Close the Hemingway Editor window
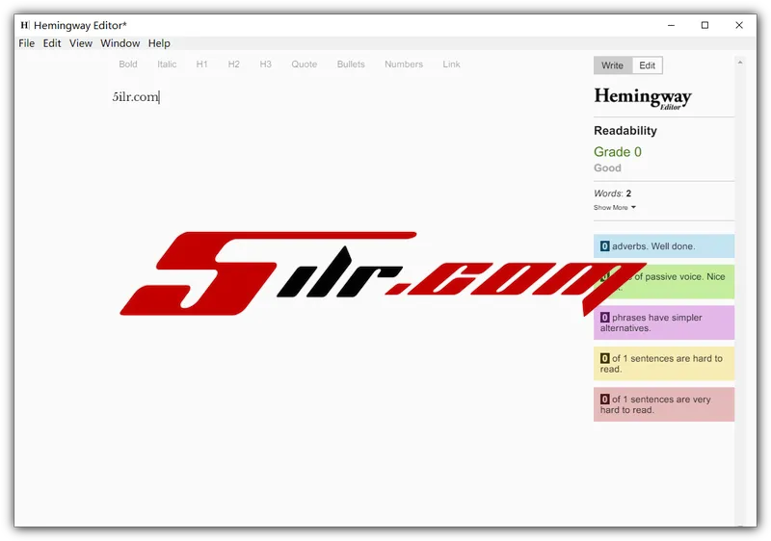771x541 pixels. click(x=739, y=25)
